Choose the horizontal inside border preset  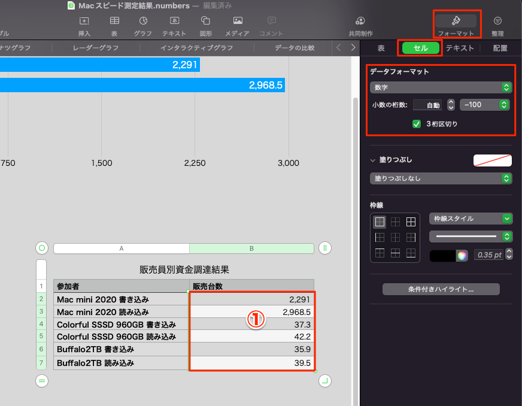point(395,253)
